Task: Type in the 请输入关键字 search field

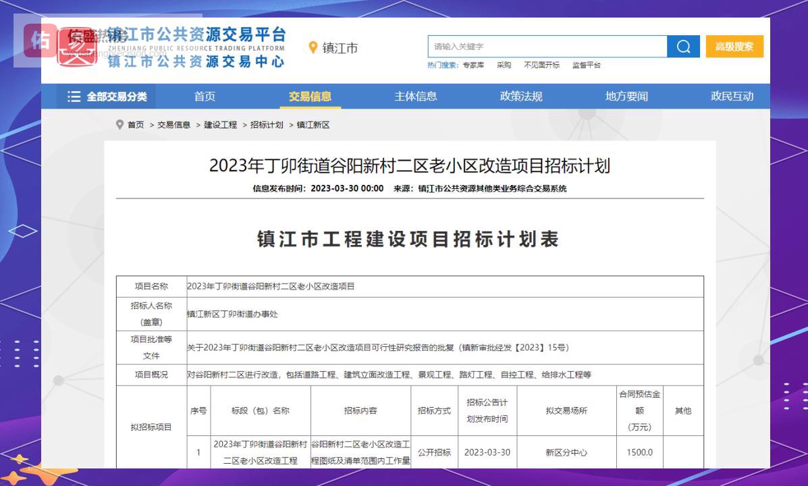Action: 547,47
